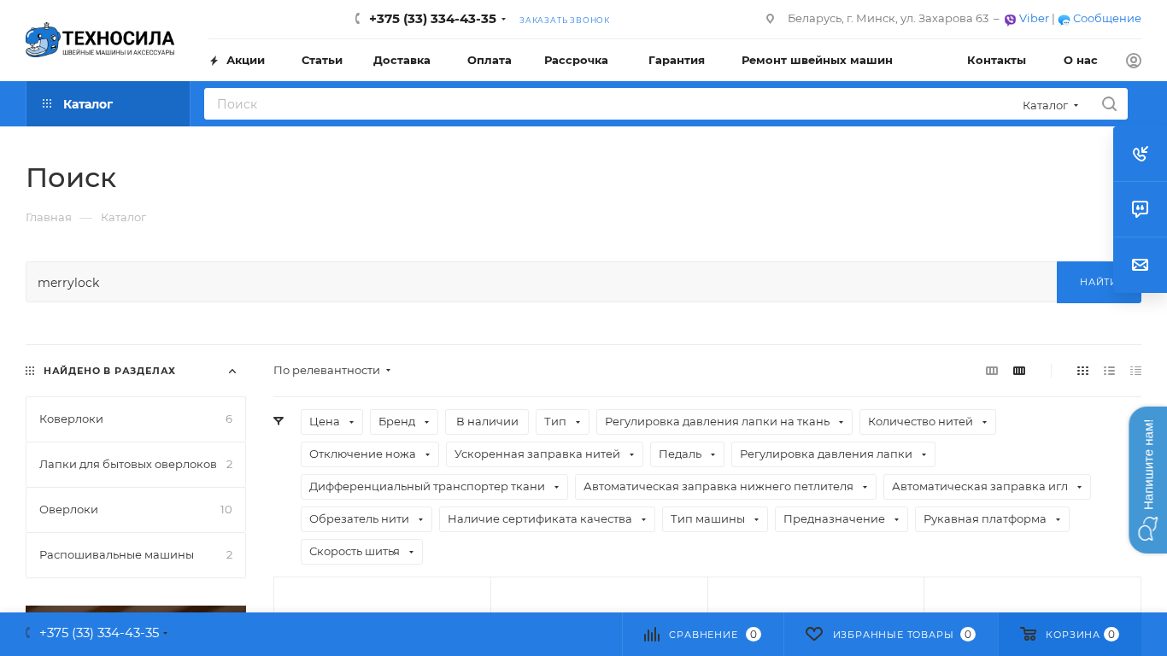Open 'Ремонт швейных машин' menu item
The height and width of the screenshot is (656, 1167).
817,61
